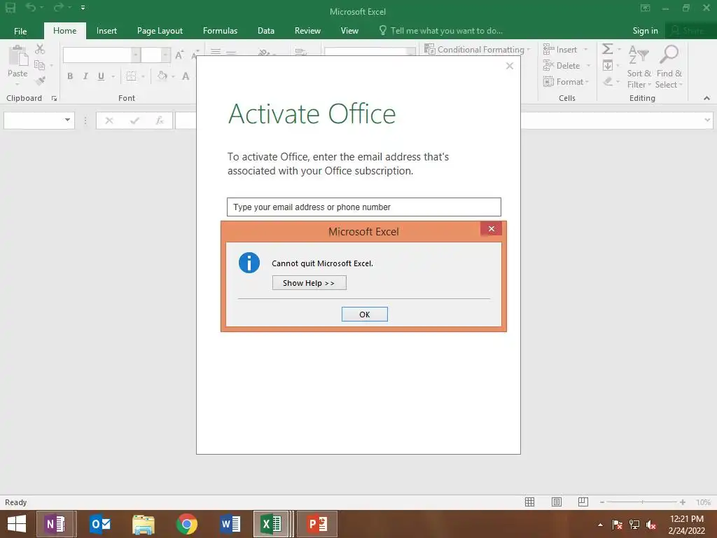Open Google Chrome from the taskbar
The width and height of the screenshot is (717, 538).
coord(187,524)
